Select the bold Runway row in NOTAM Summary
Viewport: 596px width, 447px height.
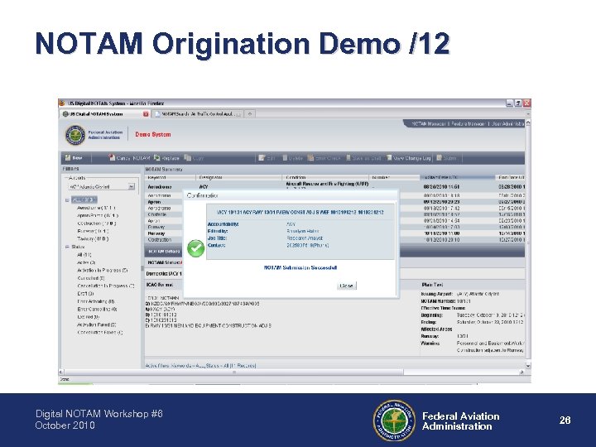335,233
